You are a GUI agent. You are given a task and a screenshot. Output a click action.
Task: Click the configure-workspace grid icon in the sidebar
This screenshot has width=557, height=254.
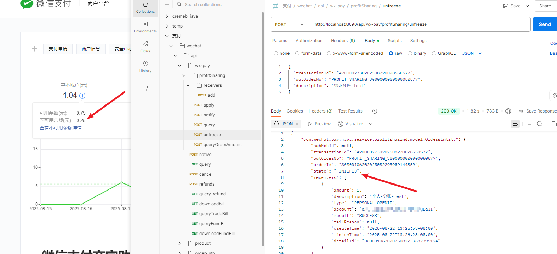pyautogui.click(x=145, y=89)
